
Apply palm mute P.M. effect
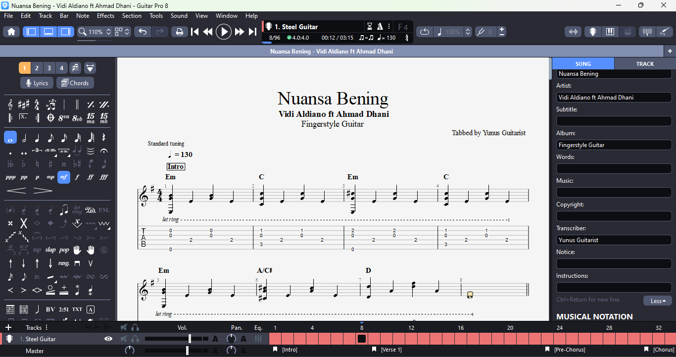click(x=104, y=210)
